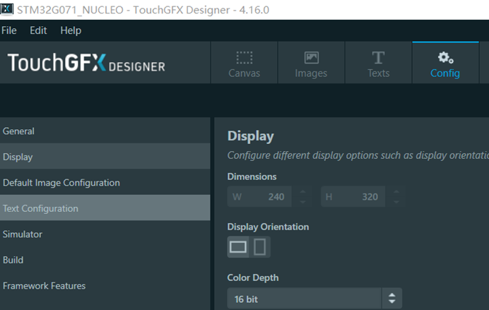Select portrait display orientation
Viewport: 489px width, 310px height.
(259, 247)
